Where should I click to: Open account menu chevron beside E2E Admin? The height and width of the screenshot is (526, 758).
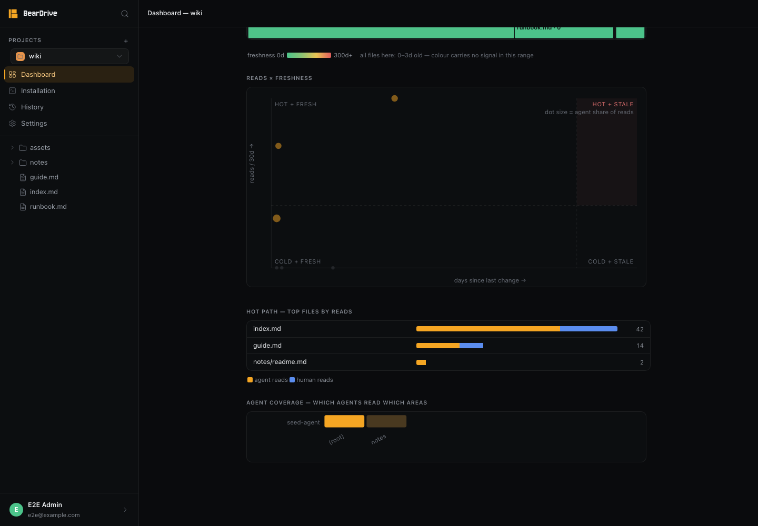pos(125,510)
